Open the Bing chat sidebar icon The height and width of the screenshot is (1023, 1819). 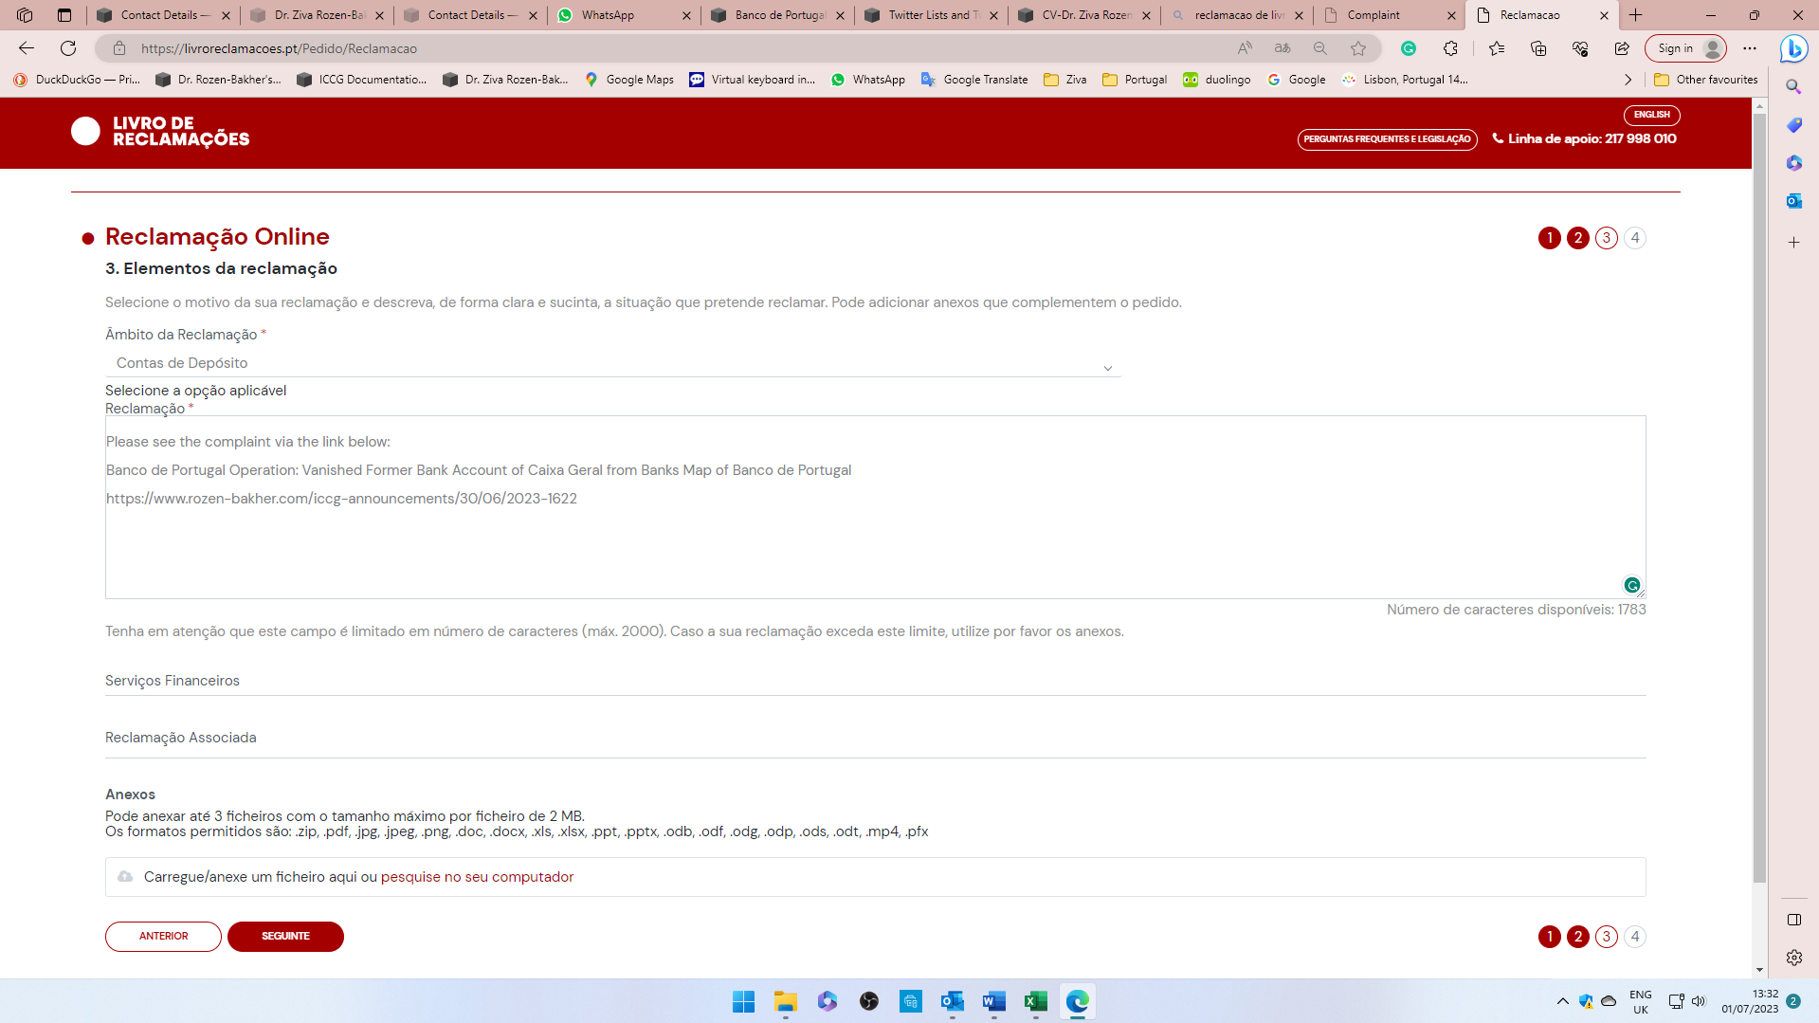[1793, 48]
